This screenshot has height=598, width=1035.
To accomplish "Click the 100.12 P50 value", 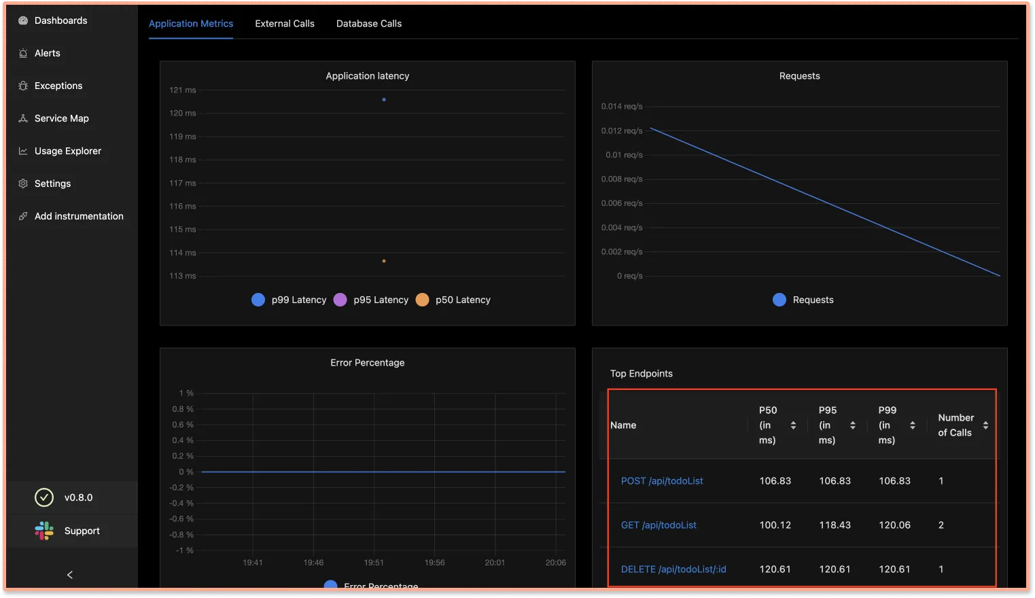I will coord(775,525).
